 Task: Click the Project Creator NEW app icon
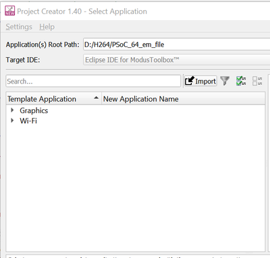[x=9, y=11]
